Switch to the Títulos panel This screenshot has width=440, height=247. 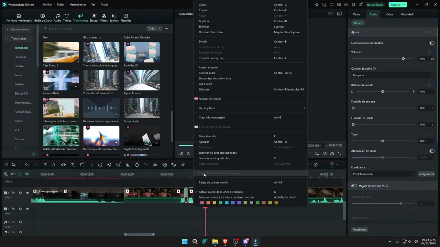67,18
